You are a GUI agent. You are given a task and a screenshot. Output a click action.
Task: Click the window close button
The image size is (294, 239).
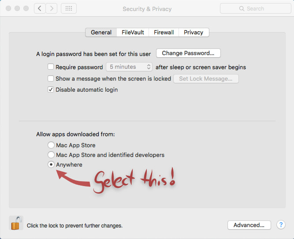click(8, 8)
